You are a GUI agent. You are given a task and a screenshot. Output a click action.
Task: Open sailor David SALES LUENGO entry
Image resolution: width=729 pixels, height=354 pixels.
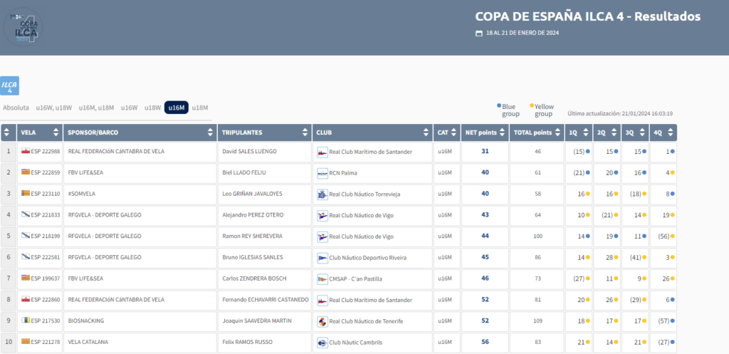pyautogui.click(x=249, y=152)
